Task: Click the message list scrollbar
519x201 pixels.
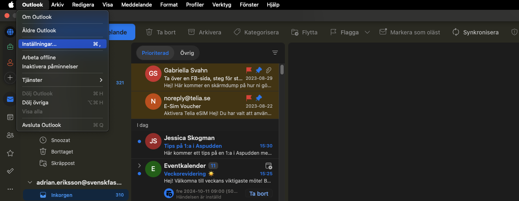Action: click(282, 70)
